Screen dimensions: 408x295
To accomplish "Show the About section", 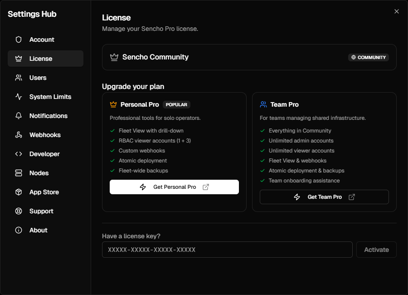I will point(45,230).
